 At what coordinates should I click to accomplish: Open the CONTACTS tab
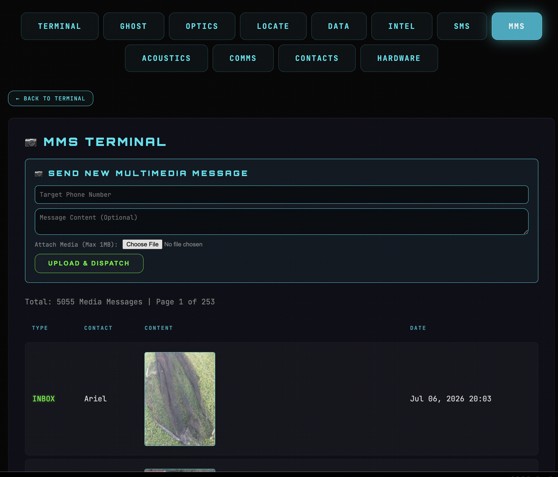[x=317, y=58]
